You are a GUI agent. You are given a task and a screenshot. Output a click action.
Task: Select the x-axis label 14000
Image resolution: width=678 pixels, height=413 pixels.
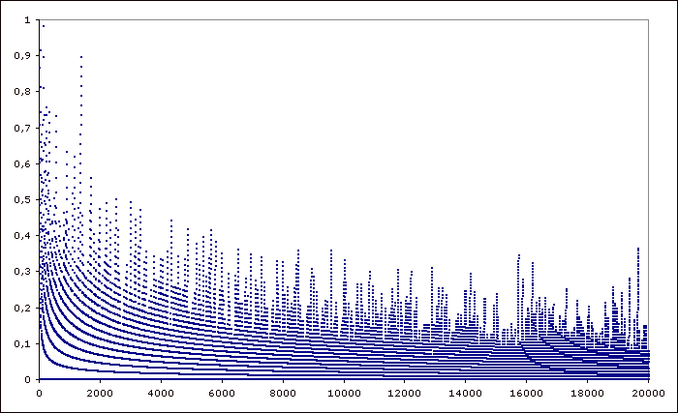point(465,393)
